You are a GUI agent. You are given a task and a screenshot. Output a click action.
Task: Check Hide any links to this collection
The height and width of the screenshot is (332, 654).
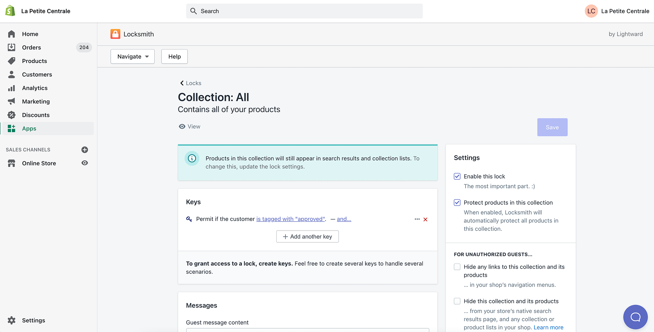coord(457,267)
